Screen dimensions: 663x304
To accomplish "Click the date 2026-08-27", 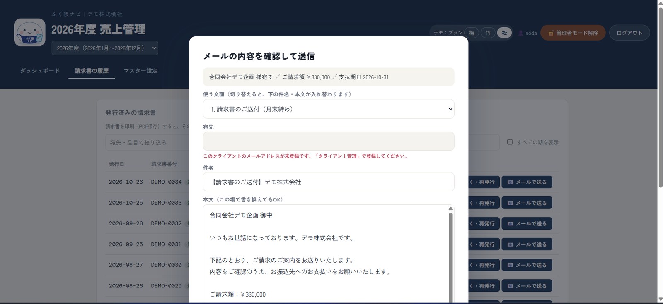I will pos(126,265).
